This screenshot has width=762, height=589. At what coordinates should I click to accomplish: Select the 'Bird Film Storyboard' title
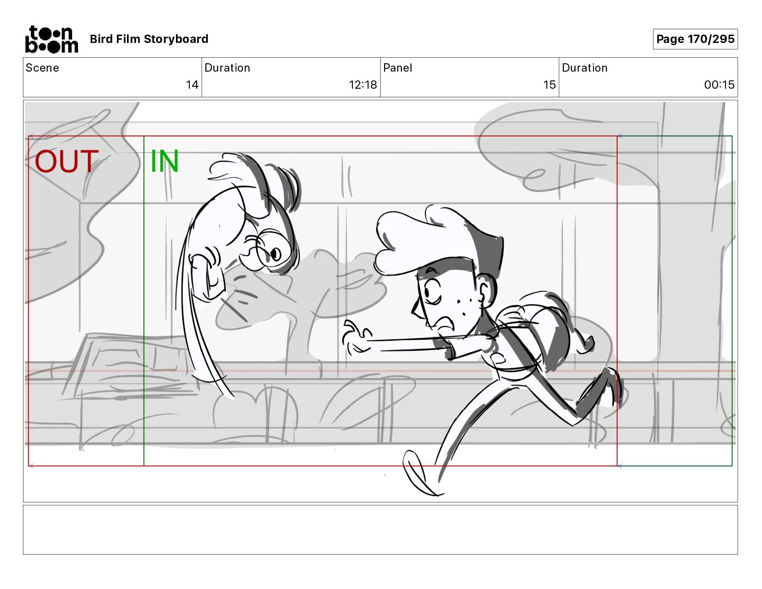click(149, 39)
